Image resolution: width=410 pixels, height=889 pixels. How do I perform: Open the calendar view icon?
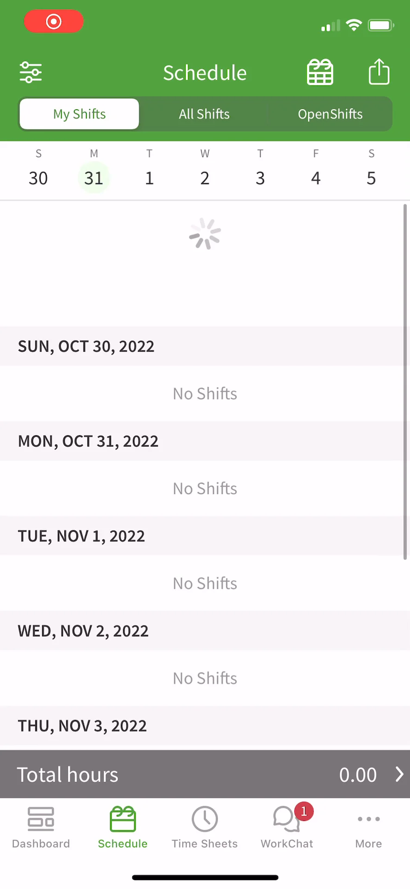[320, 72]
